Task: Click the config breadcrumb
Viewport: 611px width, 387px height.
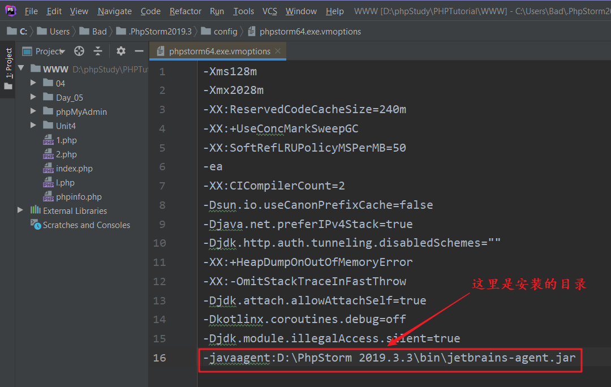Action: tap(225, 32)
